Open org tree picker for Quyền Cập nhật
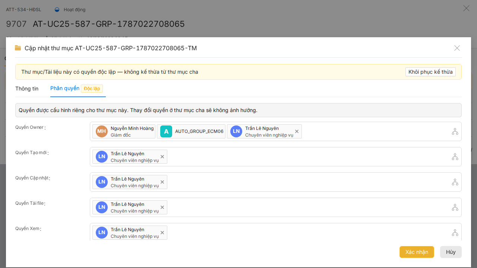The width and height of the screenshot is (477, 268). click(455, 182)
